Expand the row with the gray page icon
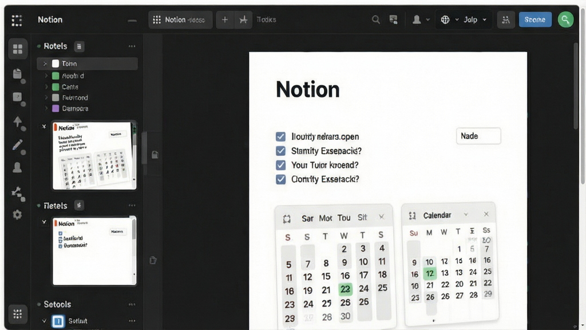The width and height of the screenshot is (586, 330). click(x=46, y=97)
